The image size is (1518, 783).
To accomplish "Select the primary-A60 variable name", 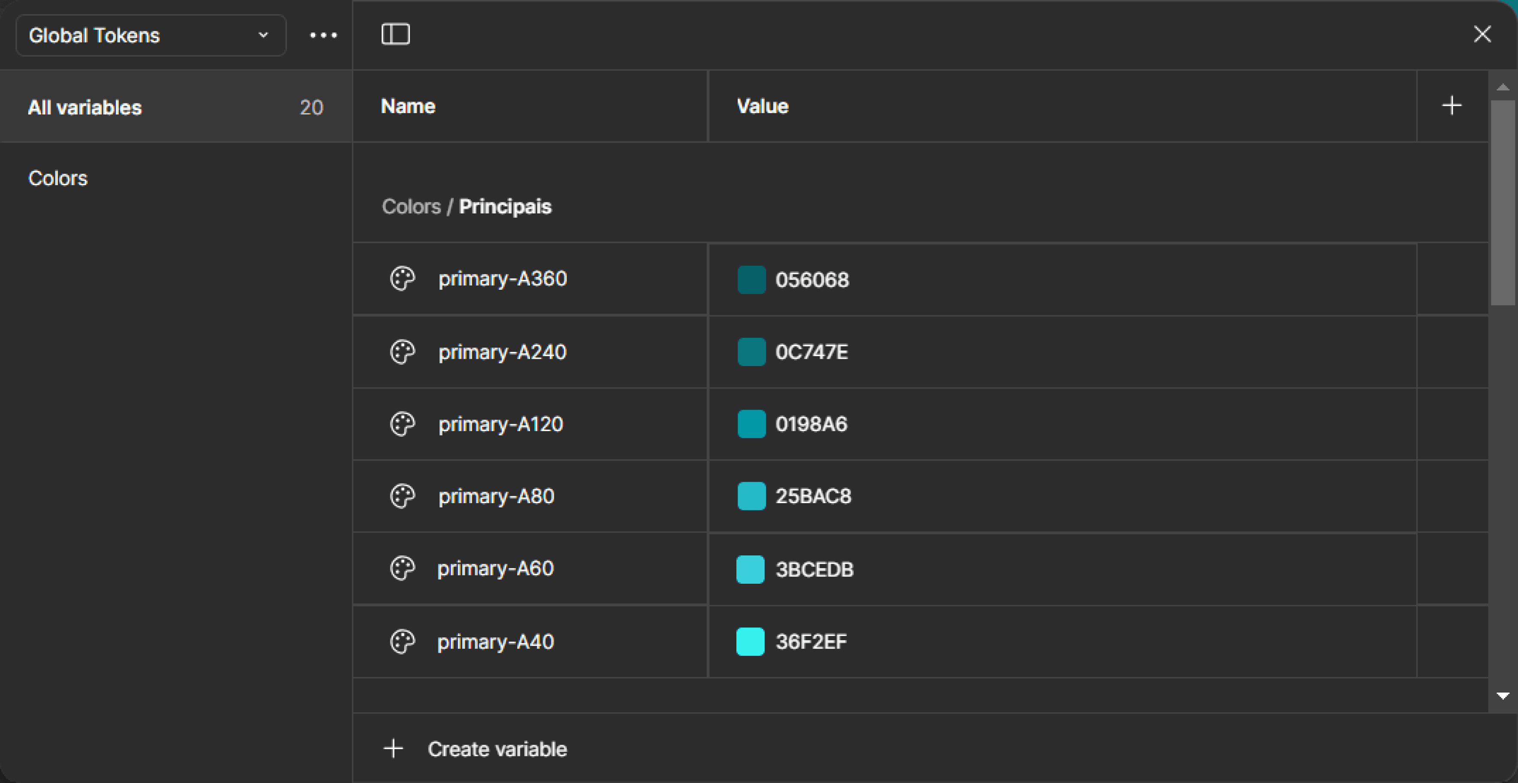I will click(495, 569).
